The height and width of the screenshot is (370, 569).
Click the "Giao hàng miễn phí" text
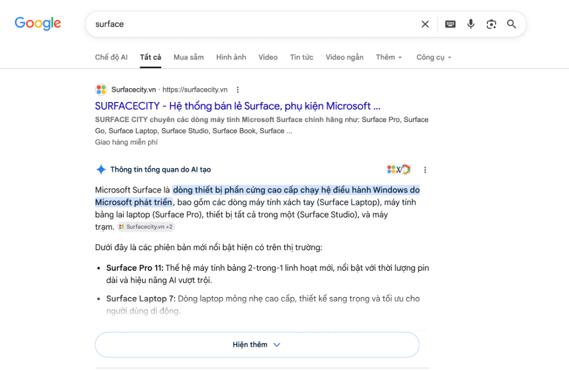coord(126,142)
